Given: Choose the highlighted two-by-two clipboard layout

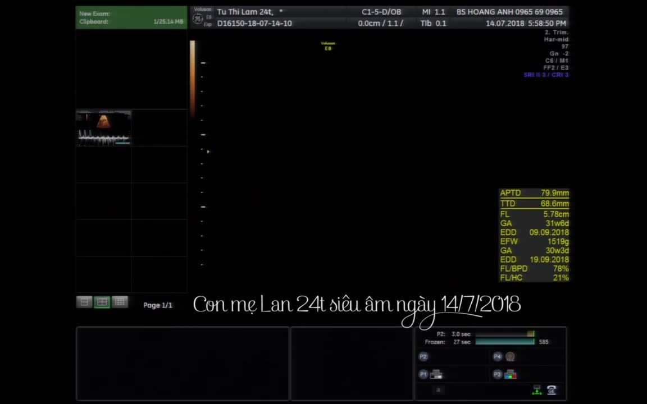Looking at the screenshot, I should coord(102,302).
